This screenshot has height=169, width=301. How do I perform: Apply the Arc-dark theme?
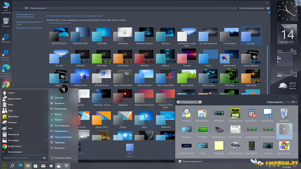pos(251,36)
